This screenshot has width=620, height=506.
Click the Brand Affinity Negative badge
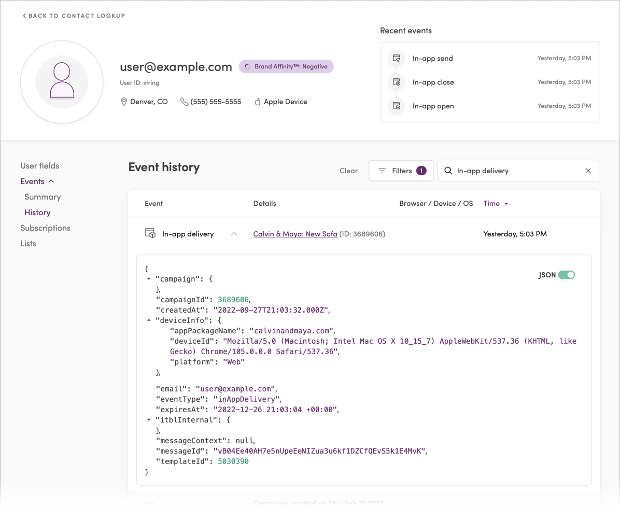[x=286, y=66]
